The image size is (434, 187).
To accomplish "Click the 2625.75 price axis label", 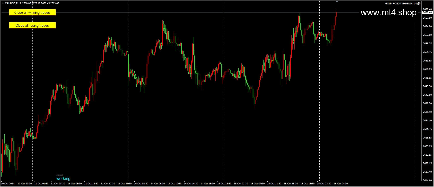I will [x=427, y=146].
